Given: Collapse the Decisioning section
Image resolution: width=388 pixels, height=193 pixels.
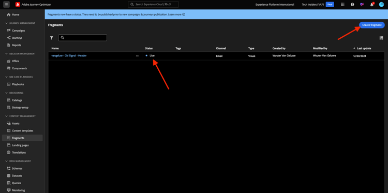Looking at the screenshot, I should click(x=7, y=93).
